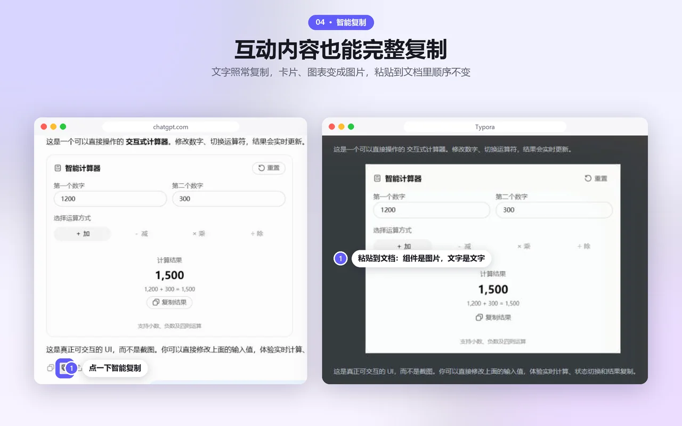The image size is (682, 426).
Task: Click the opening 这是一个可以直接操作的 paragraph in chatgpt window
Action: pos(176,142)
